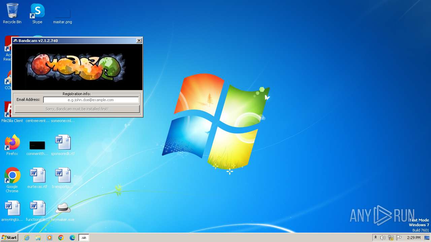
Task: Close the Bandicam v2.1.2.740 window
Action: [x=139, y=40]
